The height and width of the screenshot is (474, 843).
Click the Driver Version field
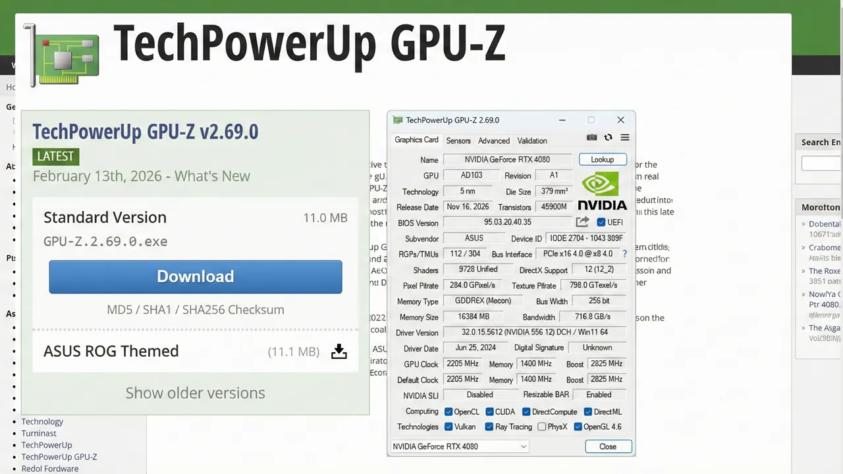pyautogui.click(x=534, y=332)
